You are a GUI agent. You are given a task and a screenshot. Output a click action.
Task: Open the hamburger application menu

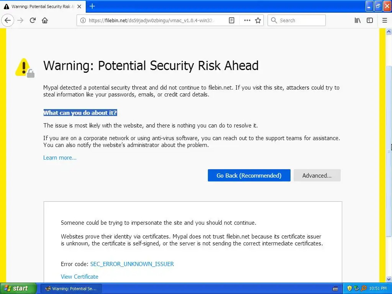point(385,20)
